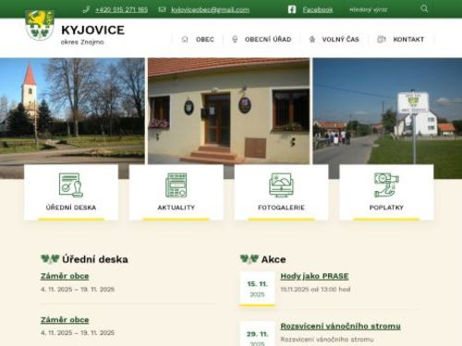The width and height of the screenshot is (462, 346).
Task: Click the municipal office building photo
Action: pyautogui.click(x=228, y=111)
